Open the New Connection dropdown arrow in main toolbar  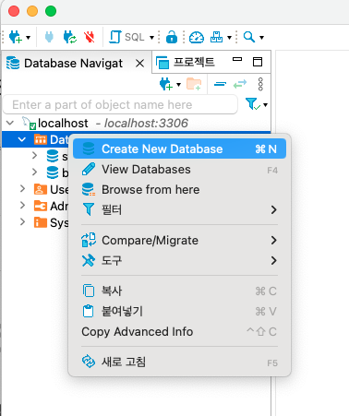pos(29,38)
